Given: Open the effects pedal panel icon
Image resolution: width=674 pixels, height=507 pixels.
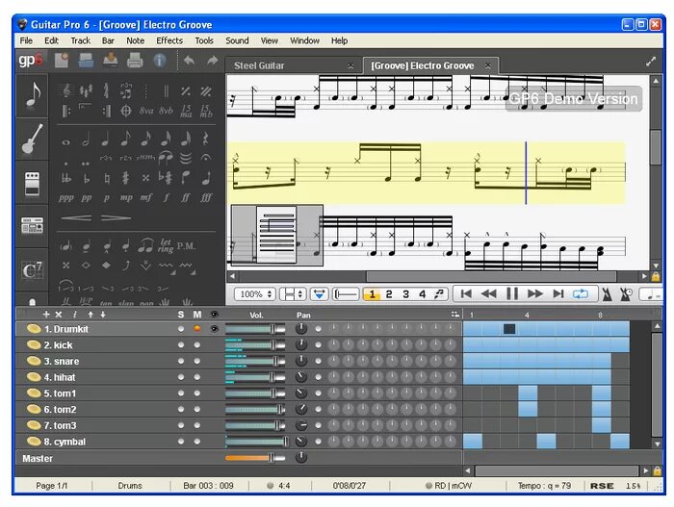Looking at the screenshot, I should coord(32,183).
